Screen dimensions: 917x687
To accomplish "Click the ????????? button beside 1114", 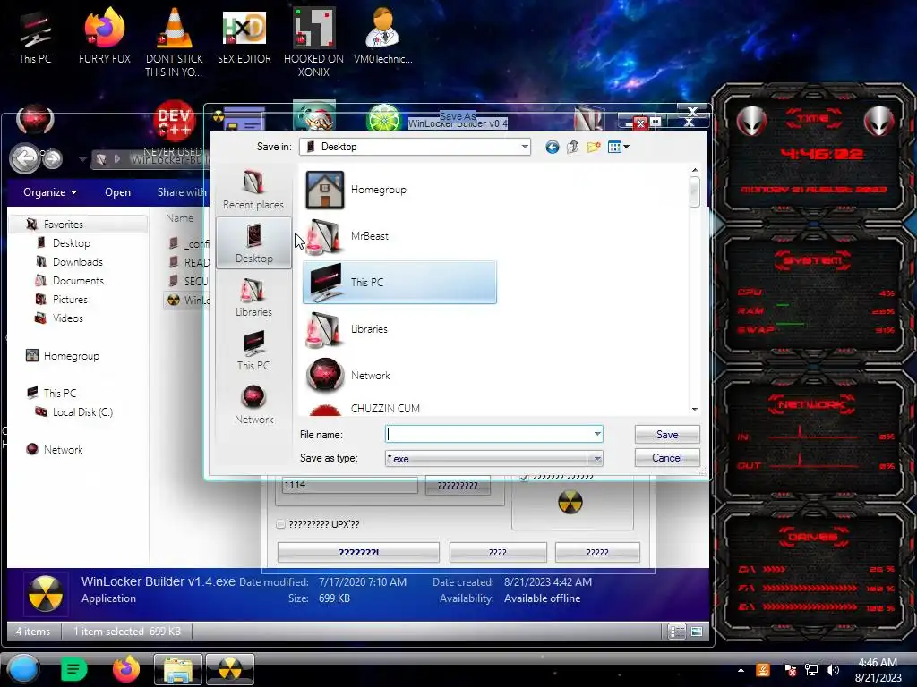I will point(458,486).
